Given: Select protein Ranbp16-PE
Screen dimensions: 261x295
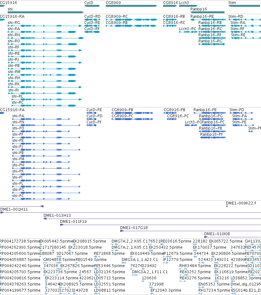Looking at the screenshot, I should coord(209,113).
